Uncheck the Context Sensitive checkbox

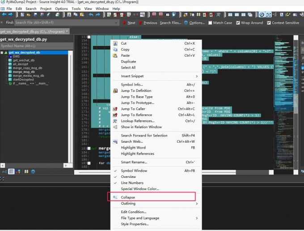click(269, 23)
